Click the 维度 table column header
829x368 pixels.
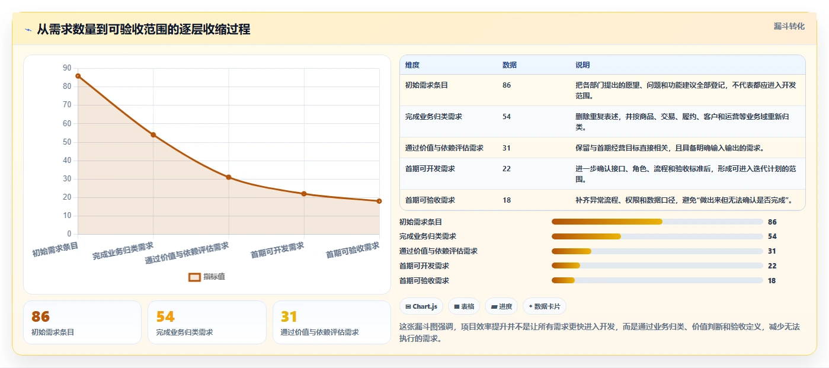(x=412, y=65)
